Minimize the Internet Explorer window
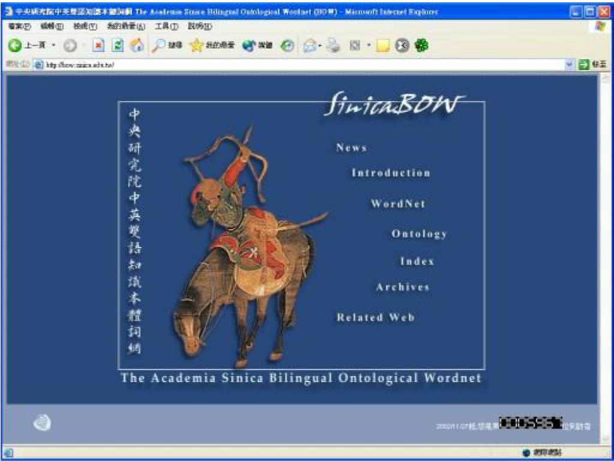The width and height of the screenshot is (614, 461). pyautogui.click(x=575, y=12)
